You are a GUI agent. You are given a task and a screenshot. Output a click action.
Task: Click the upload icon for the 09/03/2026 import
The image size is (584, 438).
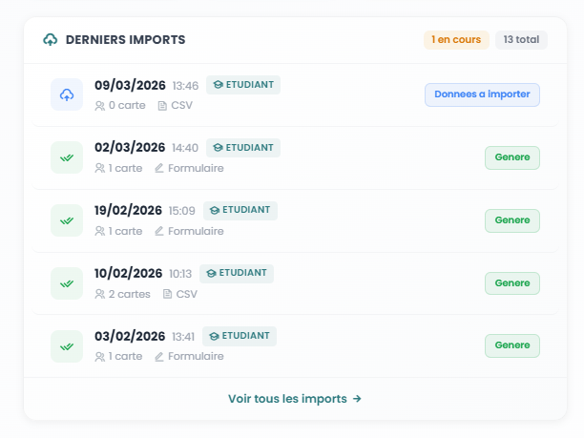(67, 94)
